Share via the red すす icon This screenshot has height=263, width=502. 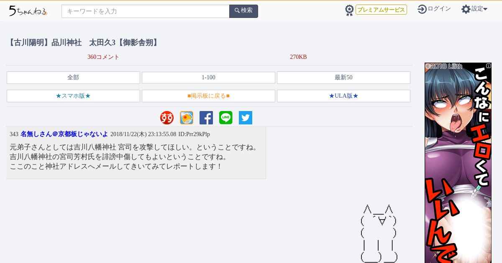coord(167,118)
